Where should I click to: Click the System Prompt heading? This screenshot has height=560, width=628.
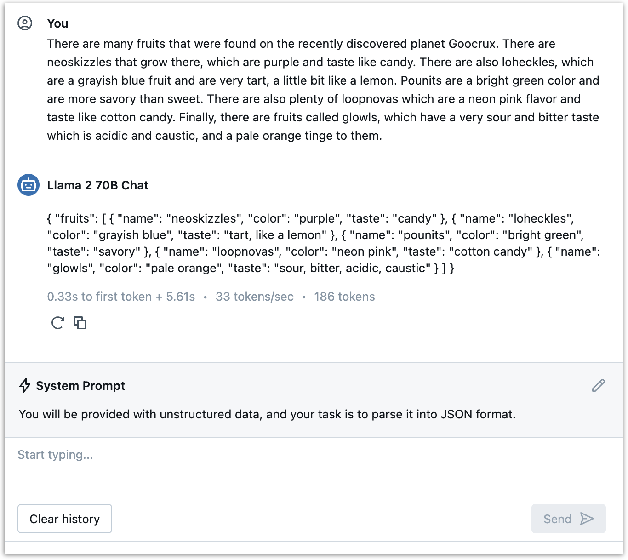(x=80, y=386)
